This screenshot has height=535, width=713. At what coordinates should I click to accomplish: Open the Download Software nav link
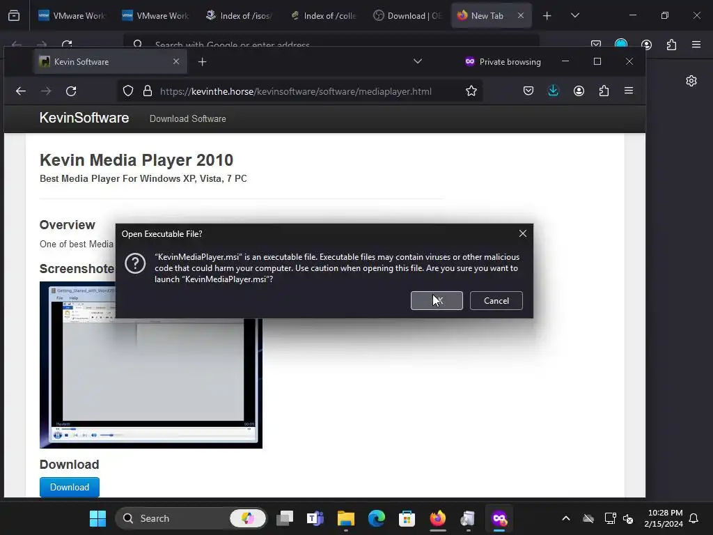point(188,118)
